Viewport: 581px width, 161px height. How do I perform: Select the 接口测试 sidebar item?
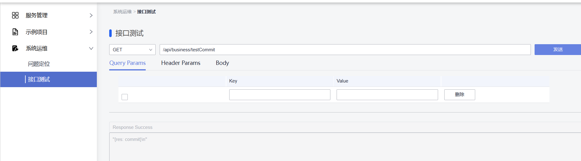point(39,79)
